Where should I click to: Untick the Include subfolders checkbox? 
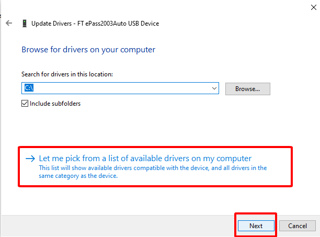25,103
